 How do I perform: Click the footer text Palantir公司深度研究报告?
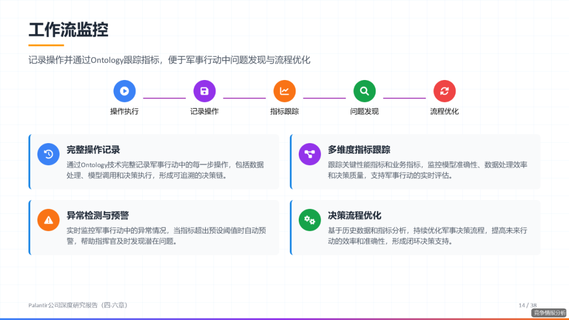[x=79, y=305]
